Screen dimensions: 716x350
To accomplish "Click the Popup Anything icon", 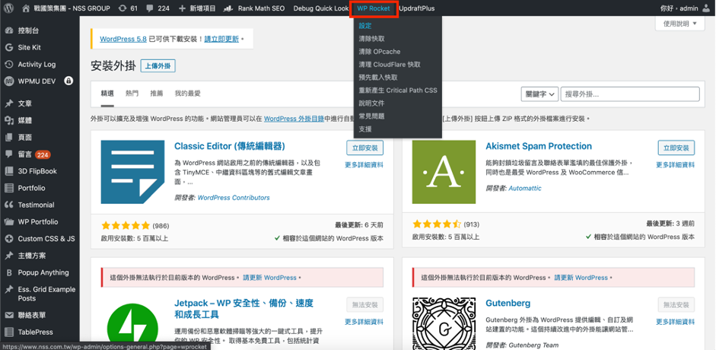I will pyautogui.click(x=8, y=272).
